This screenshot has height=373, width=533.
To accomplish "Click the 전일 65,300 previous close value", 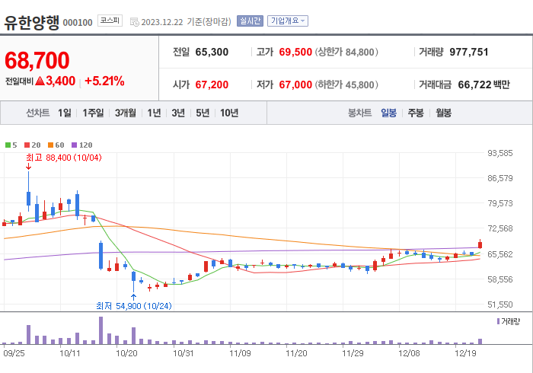I will [212, 52].
